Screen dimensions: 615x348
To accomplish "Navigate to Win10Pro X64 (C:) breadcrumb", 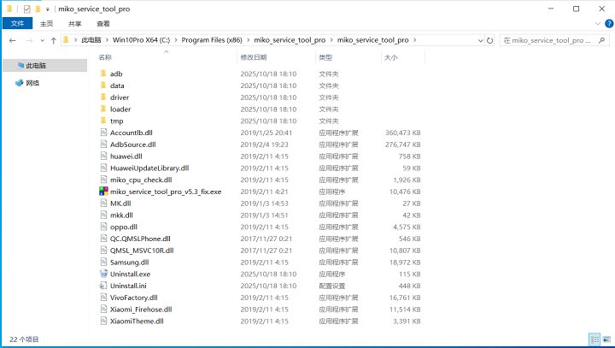I will point(141,40).
